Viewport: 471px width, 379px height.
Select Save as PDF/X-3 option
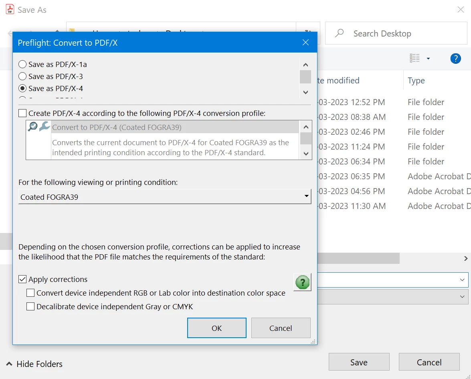coord(22,76)
